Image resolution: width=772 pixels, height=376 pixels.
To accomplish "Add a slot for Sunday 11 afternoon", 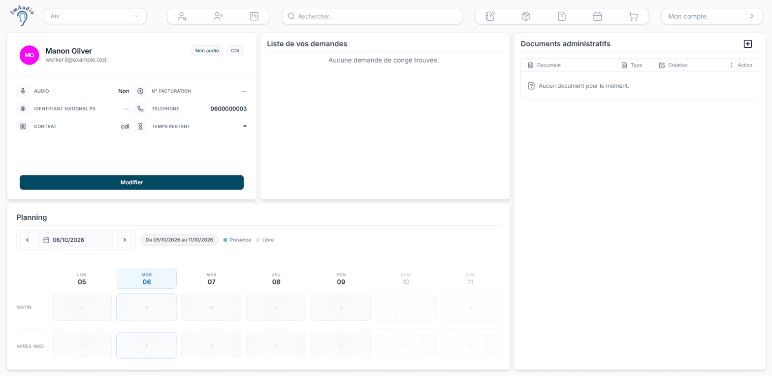I will (471, 345).
